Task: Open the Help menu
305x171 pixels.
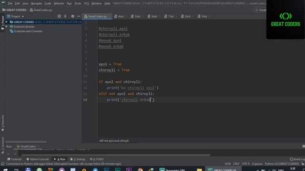Action: 107,3
